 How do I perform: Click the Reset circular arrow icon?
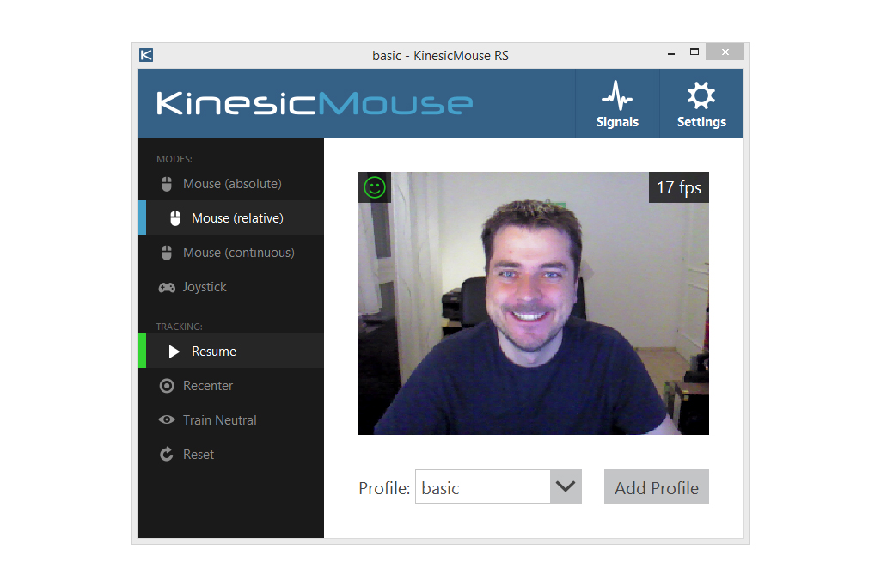pyautogui.click(x=166, y=454)
